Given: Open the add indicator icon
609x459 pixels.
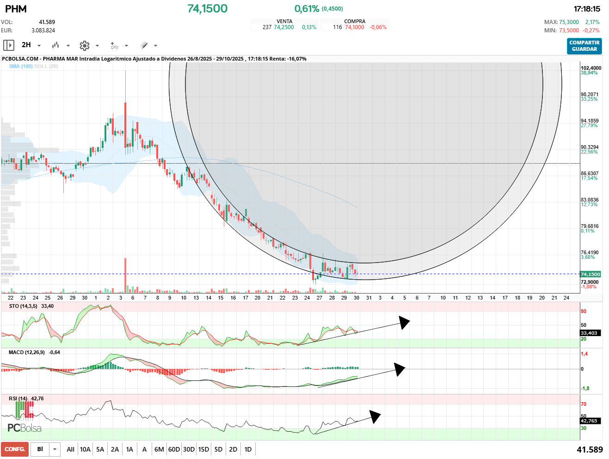Looking at the screenshot, I should 114,45.
